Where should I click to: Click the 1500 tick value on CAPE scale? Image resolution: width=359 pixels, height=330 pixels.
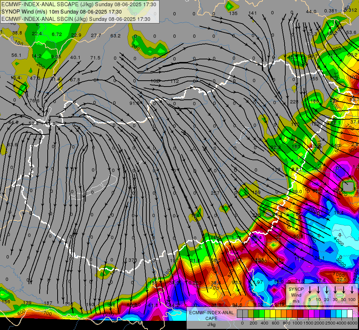(308, 323)
